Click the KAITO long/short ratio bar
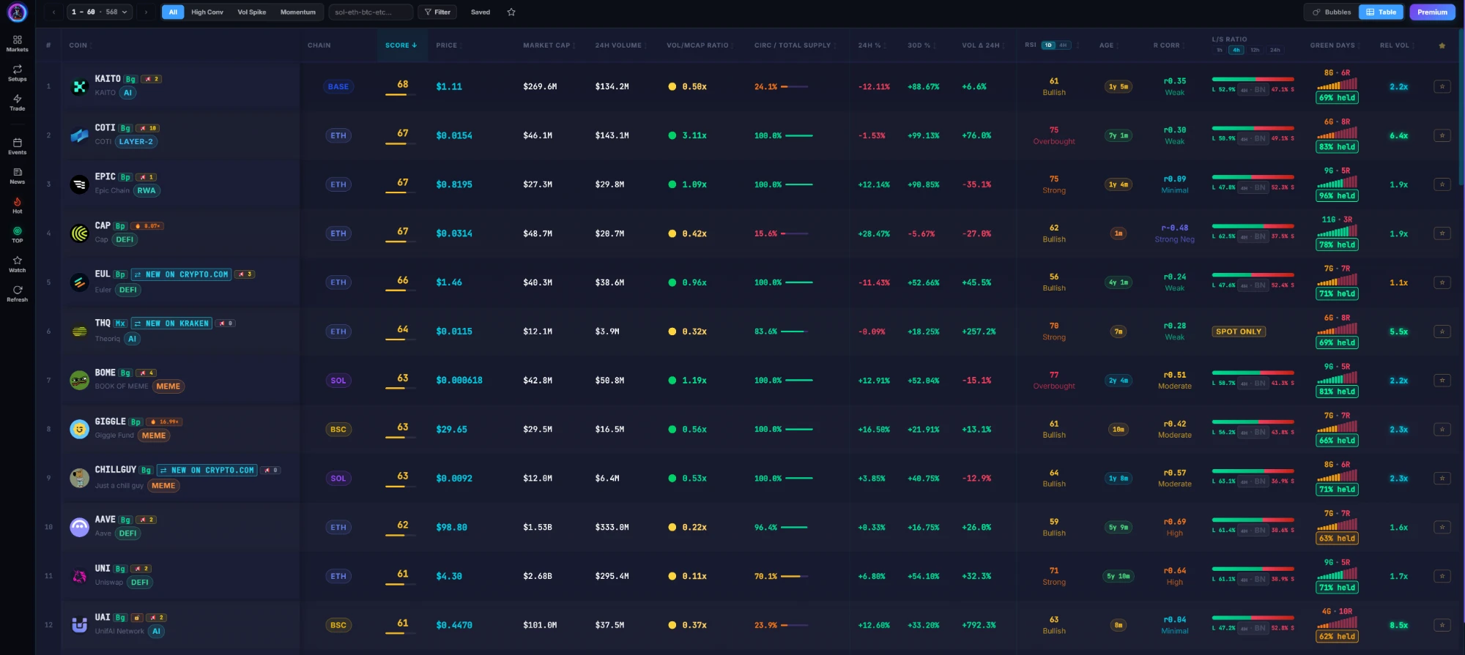The height and width of the screenshot is (655, 1465). [1253, 79]
